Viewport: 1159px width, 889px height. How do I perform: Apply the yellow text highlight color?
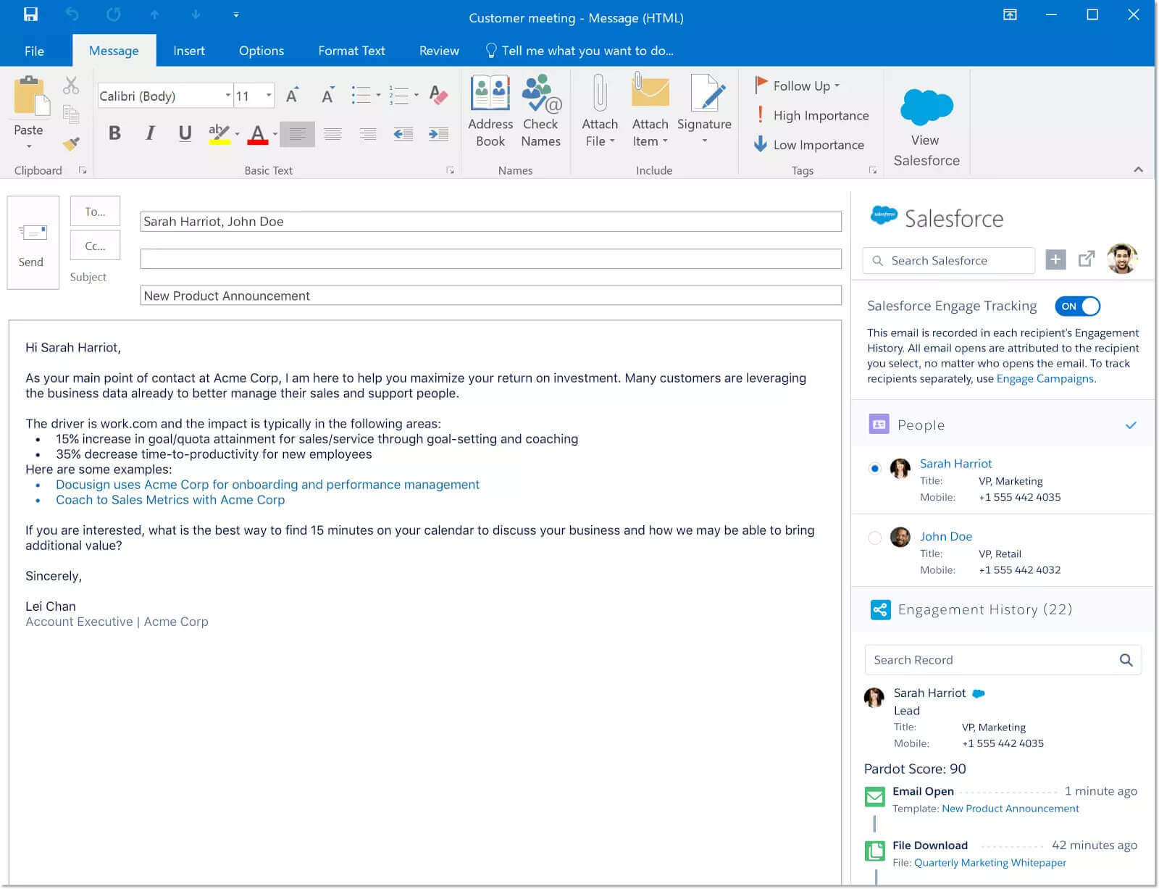click(219, 134)
